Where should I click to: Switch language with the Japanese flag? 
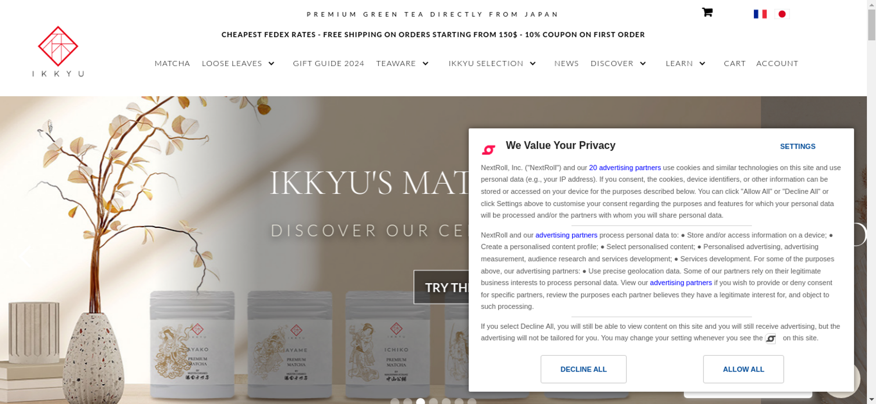[782, 14]
